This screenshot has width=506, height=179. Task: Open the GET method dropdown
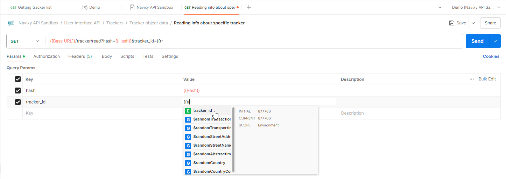(x=25, y=41)
